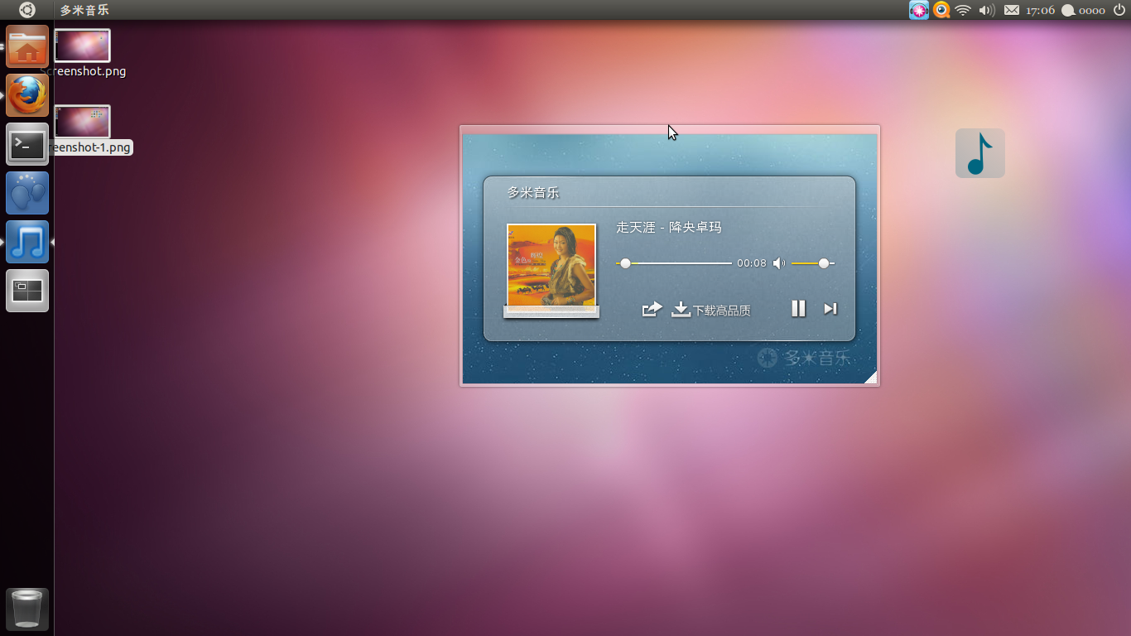The height and width of the screenshot is (636, 1131).
Task: Click the floating music note desktop widget
Action: pyautogui.click(x=980, y=153)
